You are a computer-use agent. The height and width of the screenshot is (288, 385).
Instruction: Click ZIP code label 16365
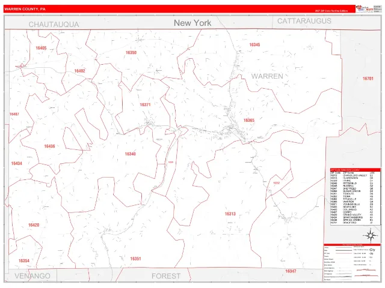coord(249,120)
